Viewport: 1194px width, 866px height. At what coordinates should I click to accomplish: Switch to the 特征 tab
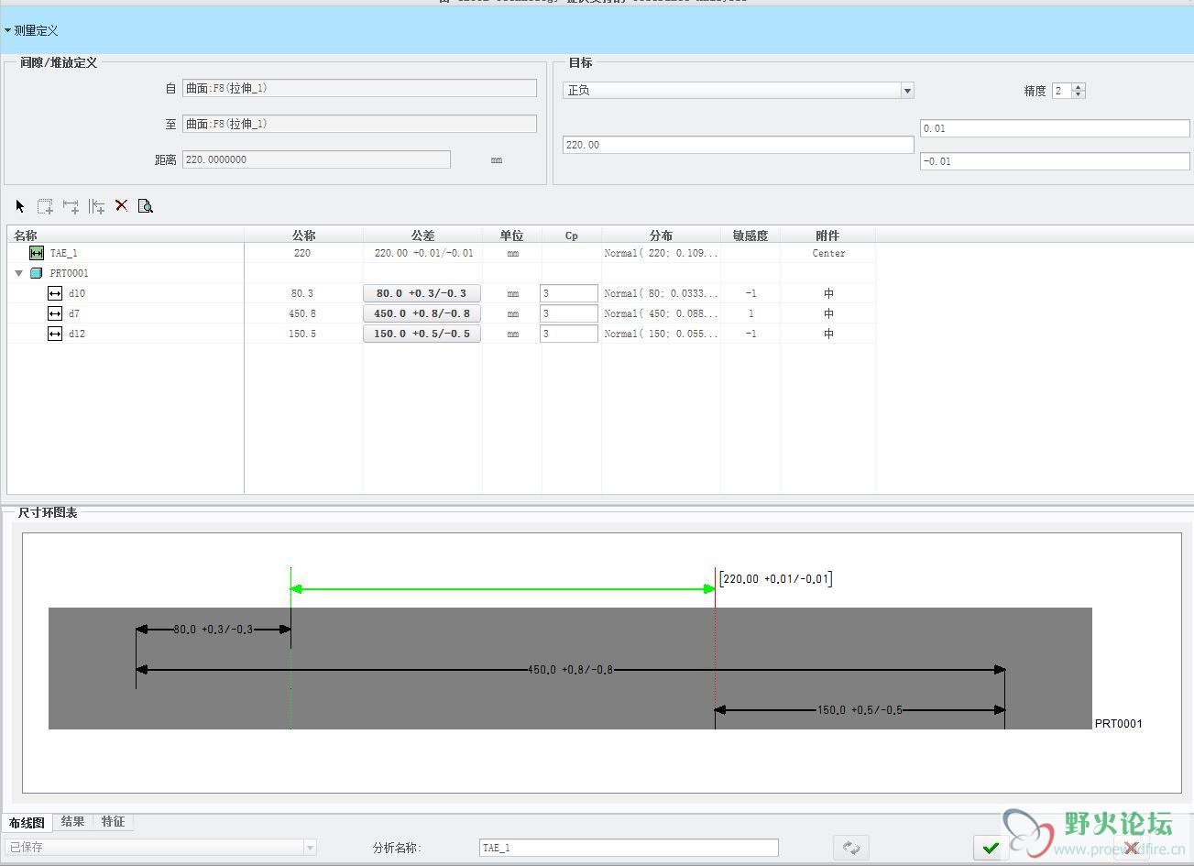(x=114, y=822)
